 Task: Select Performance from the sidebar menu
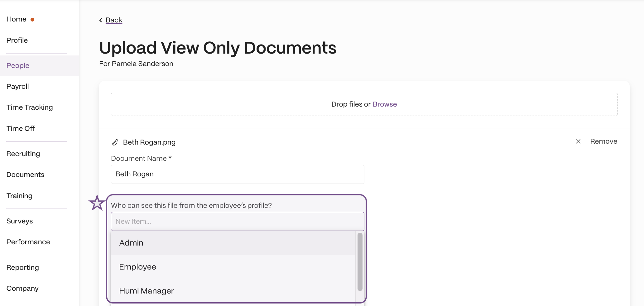point(28,242)
